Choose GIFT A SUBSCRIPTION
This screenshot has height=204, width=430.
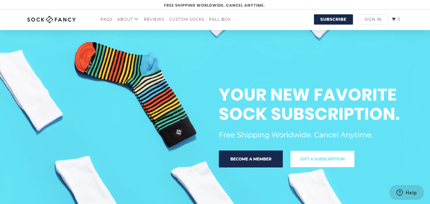point(322,159)
